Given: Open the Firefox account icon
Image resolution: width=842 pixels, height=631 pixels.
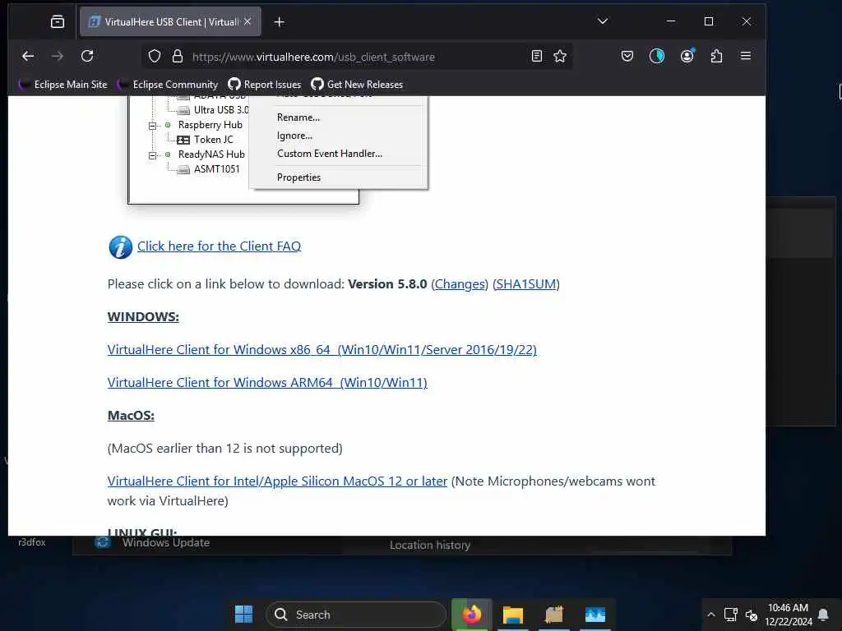Looking at the screenshot, I should (x=687, y=56).
